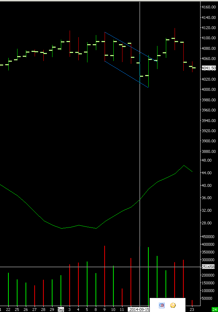Click the date label 22 on the time axis

click(x=8, y=310)
